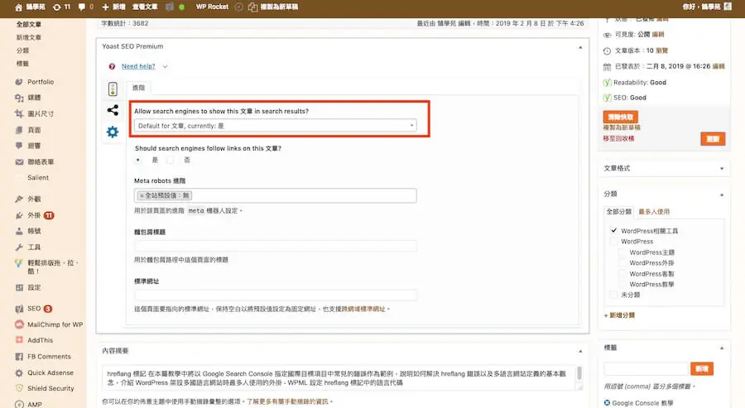Open the allow search engines dropdown
This screenshot has width=745, height=408.
(x=276, y=126)
